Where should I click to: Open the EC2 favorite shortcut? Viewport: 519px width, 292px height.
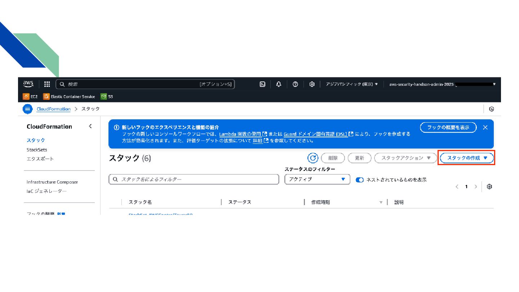click(30, 97)
